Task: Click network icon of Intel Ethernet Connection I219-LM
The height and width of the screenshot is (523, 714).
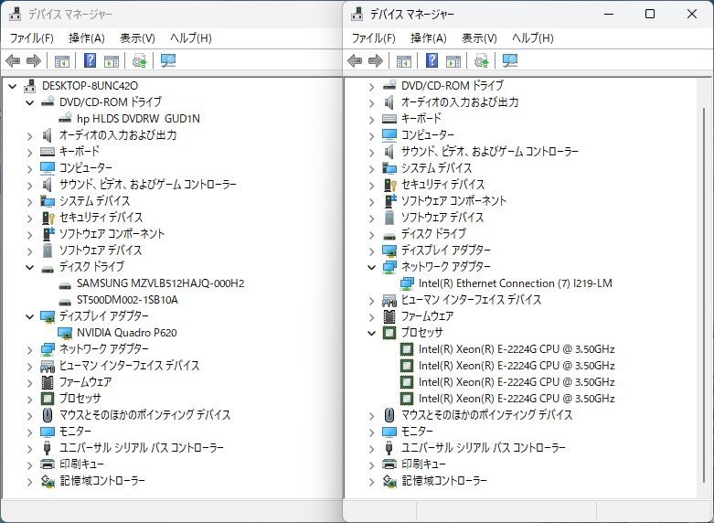Action: point(407,283)
